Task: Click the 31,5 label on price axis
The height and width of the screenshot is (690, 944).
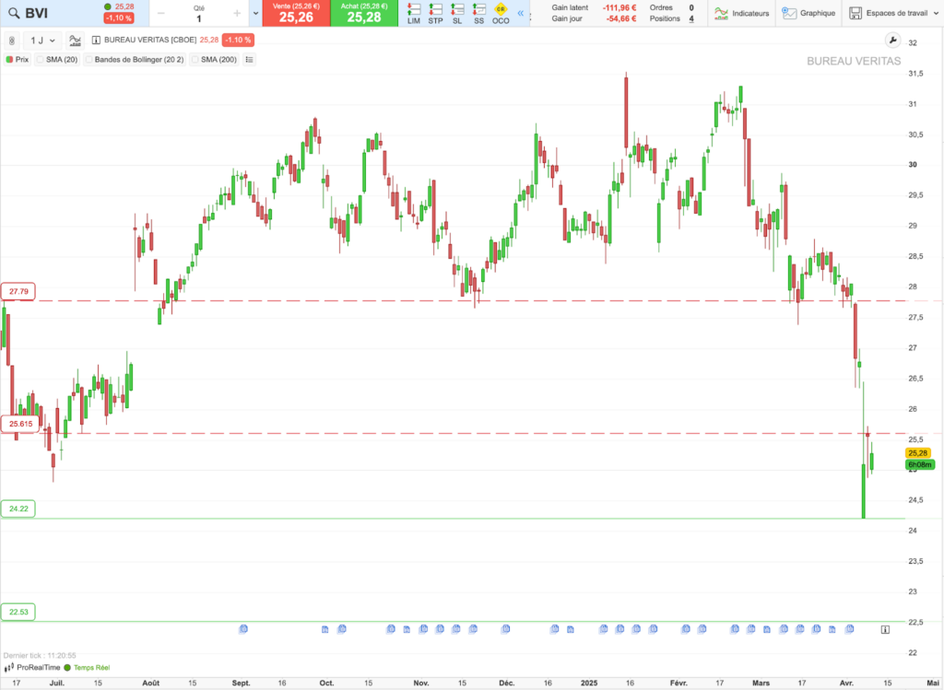Action: (916, 74)
